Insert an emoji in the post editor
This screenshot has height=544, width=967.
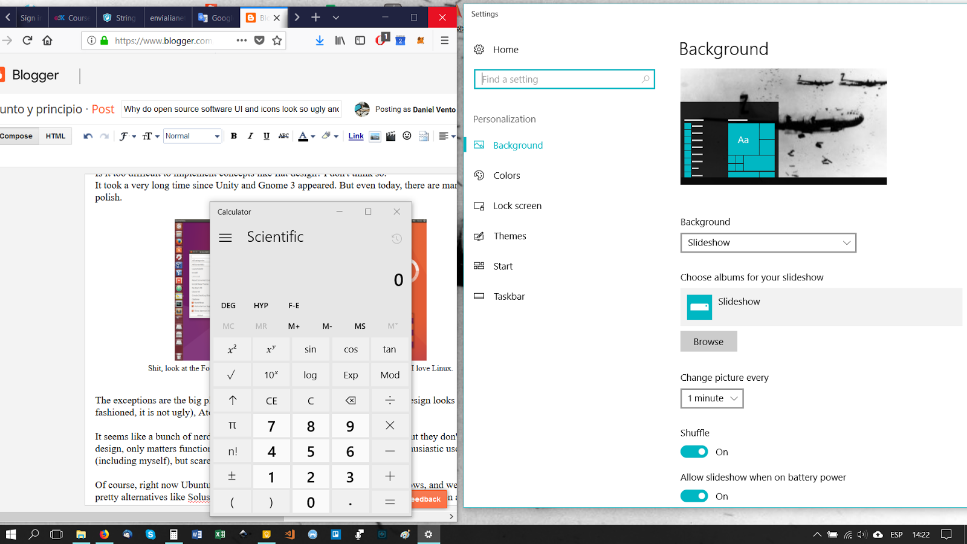tap(407, 136)
